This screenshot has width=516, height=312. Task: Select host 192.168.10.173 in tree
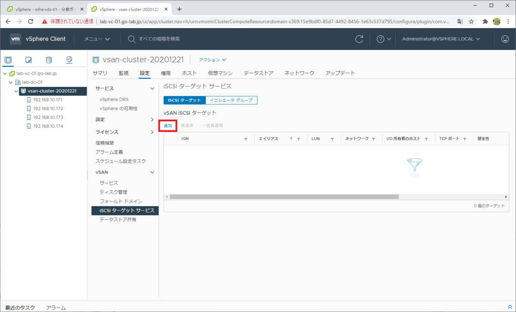tap(48, 117)
